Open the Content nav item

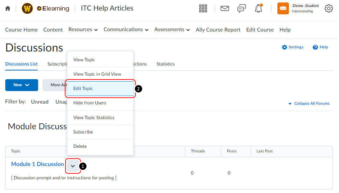53,30
